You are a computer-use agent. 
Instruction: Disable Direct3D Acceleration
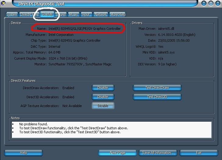[103, 97]
